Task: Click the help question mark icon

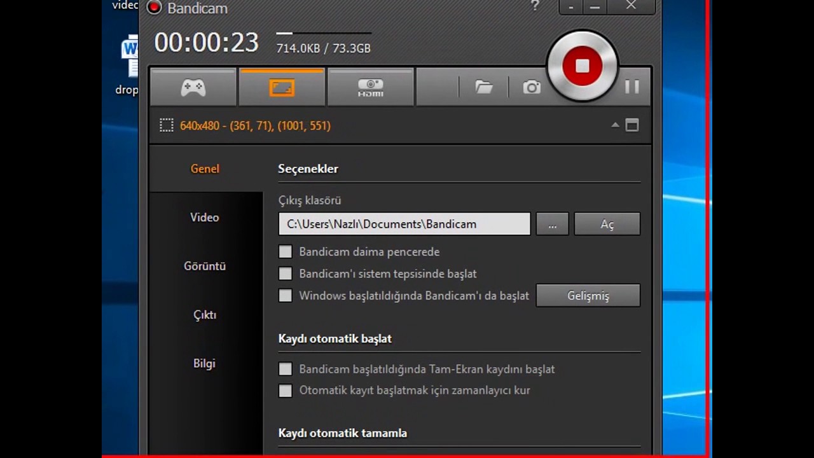Action: coord(535,6)
